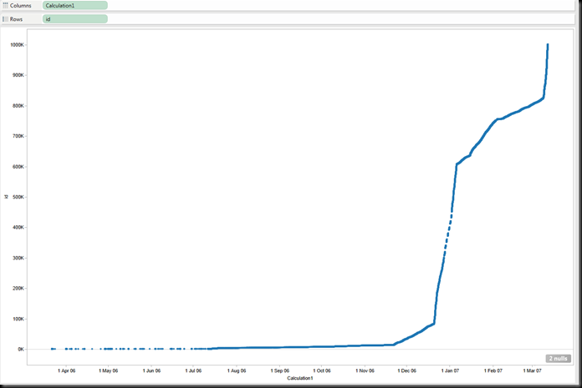The height and width of the screenshot is (388, 582).
Task: Click the 1 Nov 06 axis label
Action: point(365,370)
